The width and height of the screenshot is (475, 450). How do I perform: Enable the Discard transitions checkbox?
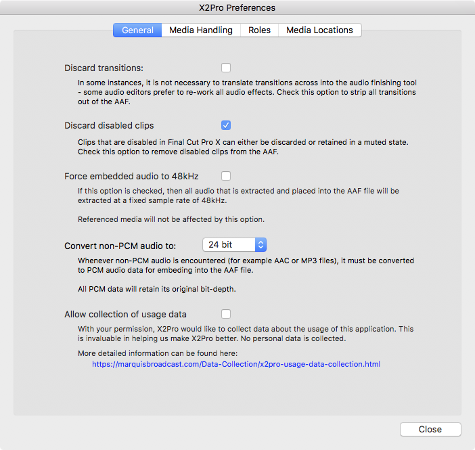tap(226, 68)
